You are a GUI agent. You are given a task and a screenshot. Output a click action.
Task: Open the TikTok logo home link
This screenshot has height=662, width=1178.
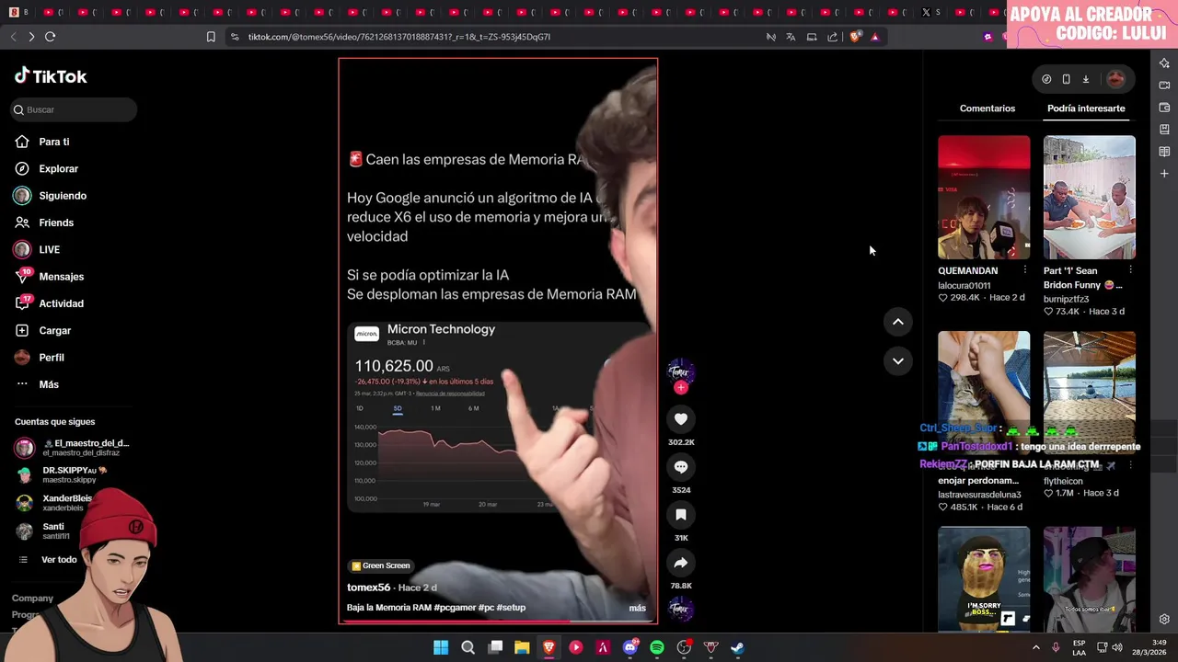51,76
